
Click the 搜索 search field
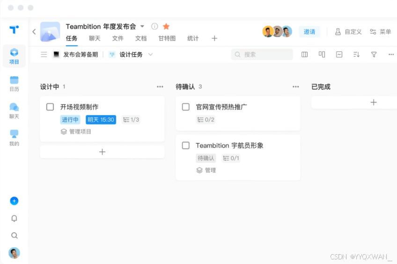[x=262, y=54]
